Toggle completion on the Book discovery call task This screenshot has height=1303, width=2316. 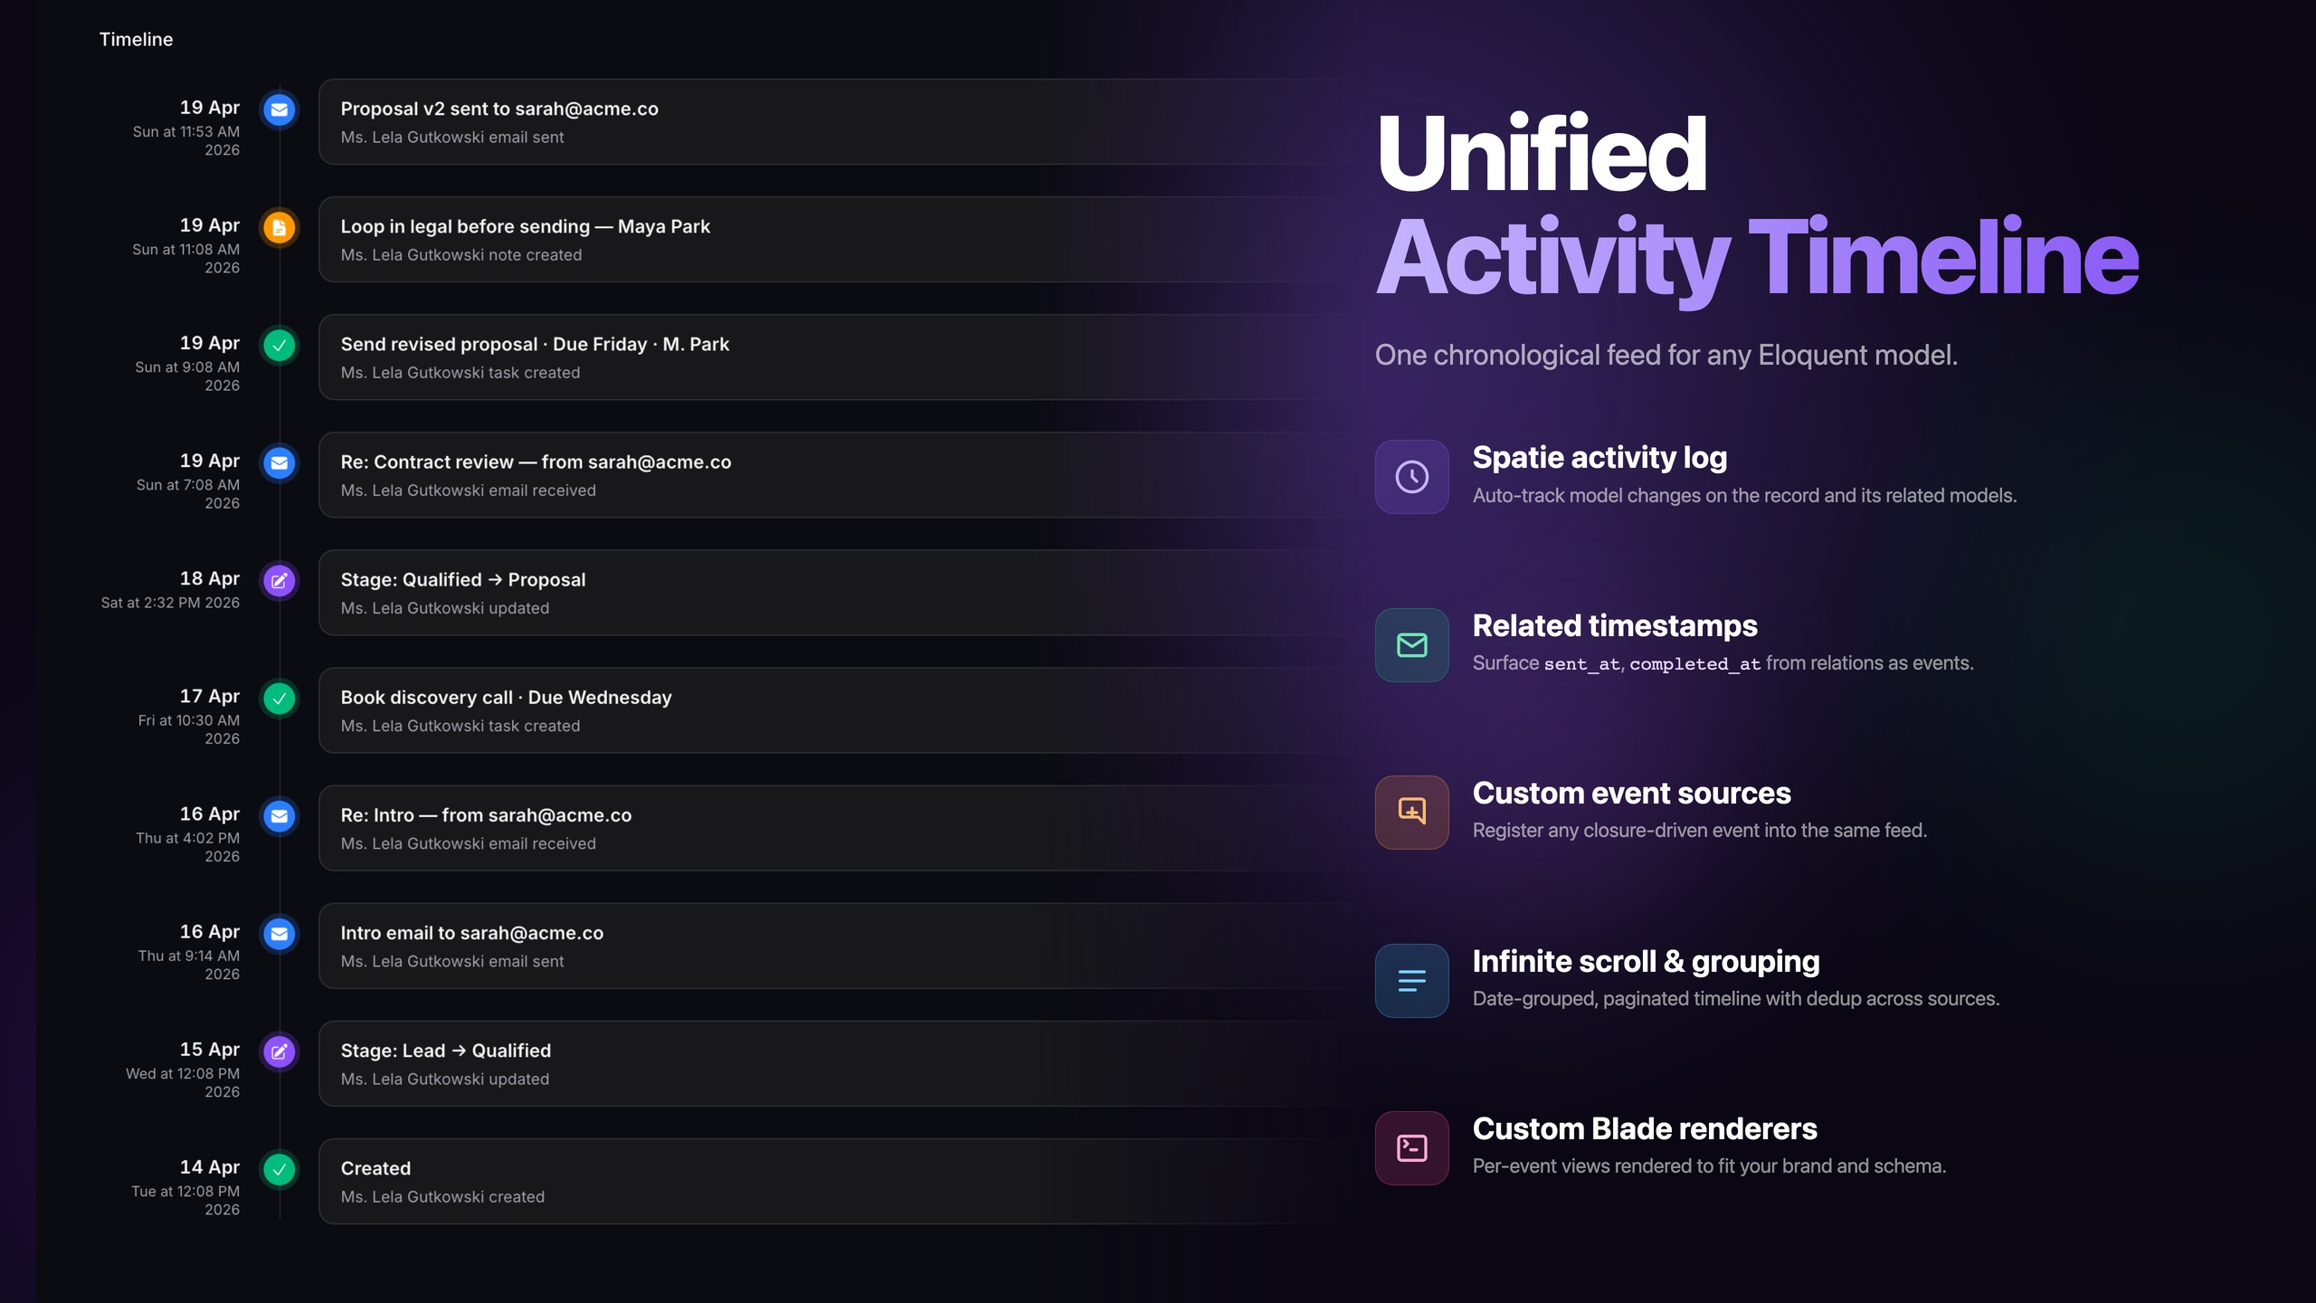click(x=279, y=699)
